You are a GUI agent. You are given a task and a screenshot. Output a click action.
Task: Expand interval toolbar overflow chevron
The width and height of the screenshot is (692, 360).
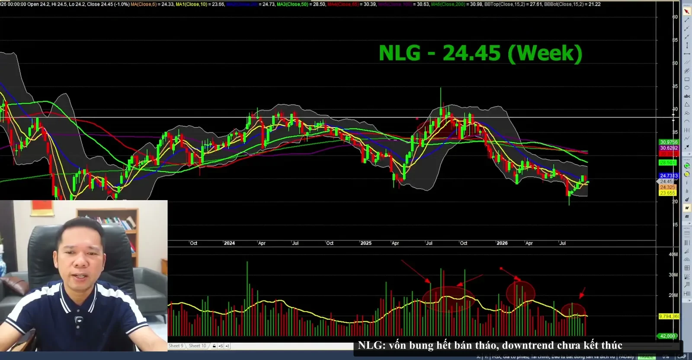(689, 223)
